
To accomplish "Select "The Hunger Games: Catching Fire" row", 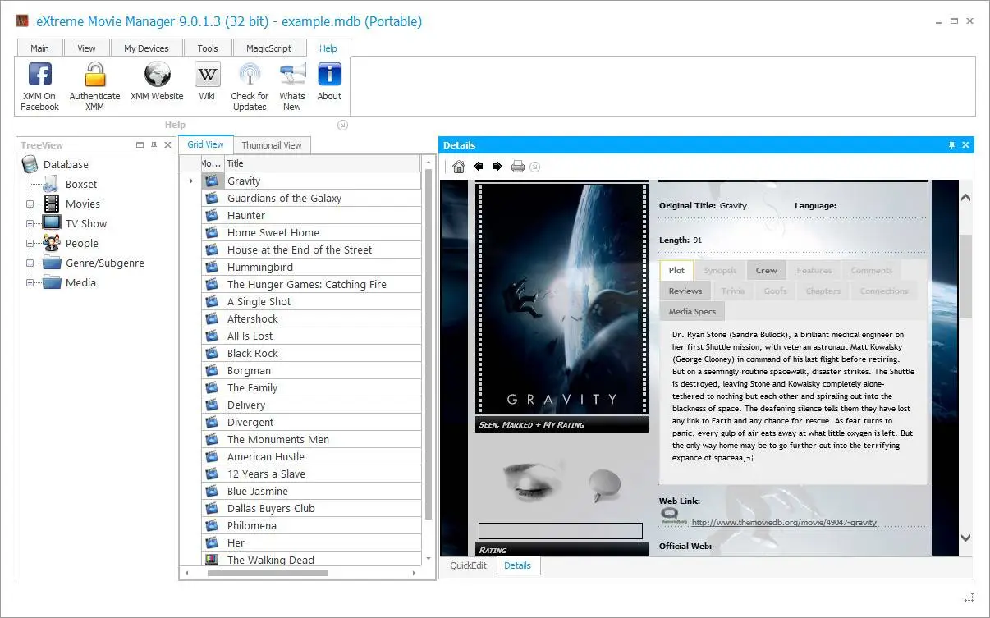I will click(x=312, y=284).
